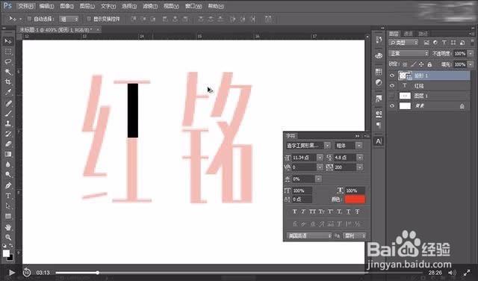
Task: Toggle All Caps in Character panel
Action: (x=312, y=211)
